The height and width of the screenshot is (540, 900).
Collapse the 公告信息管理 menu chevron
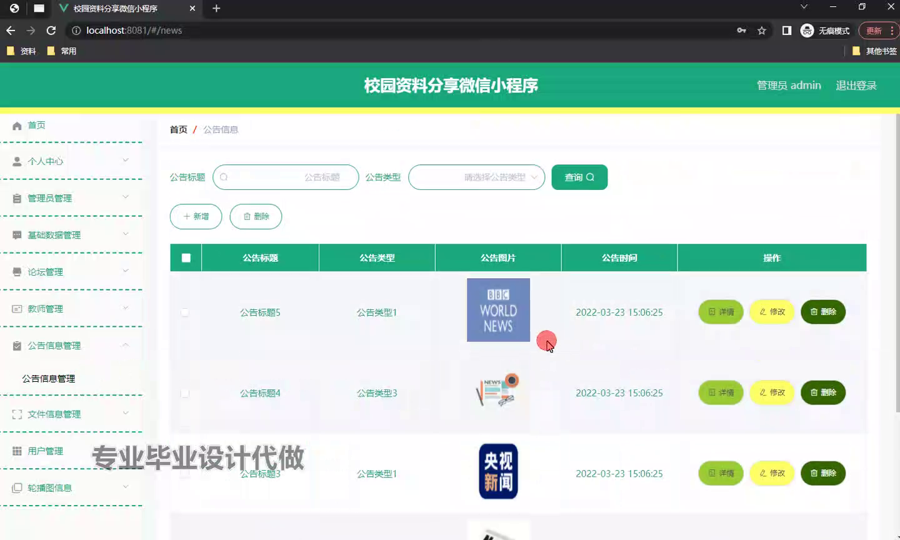126,345
